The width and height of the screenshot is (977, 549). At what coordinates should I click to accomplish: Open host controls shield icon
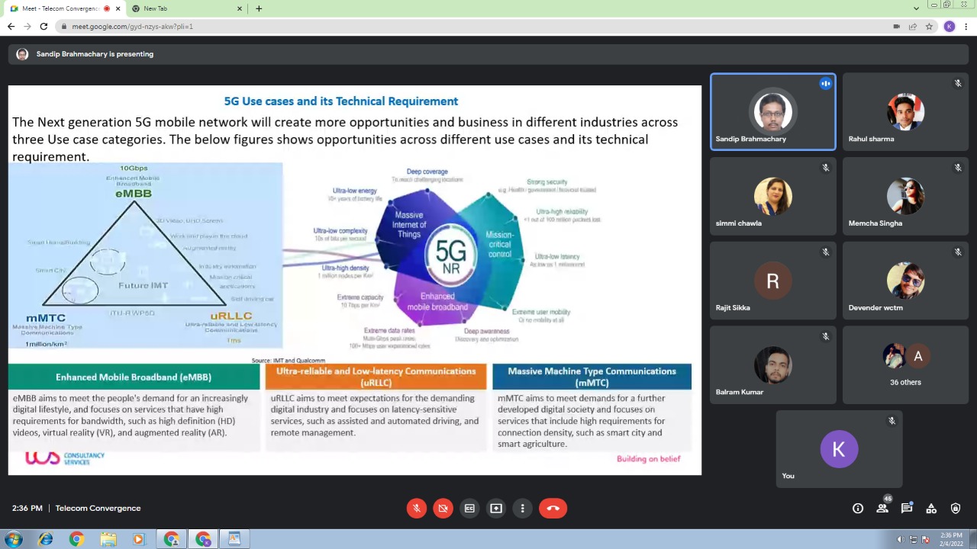tap(956, 509)
